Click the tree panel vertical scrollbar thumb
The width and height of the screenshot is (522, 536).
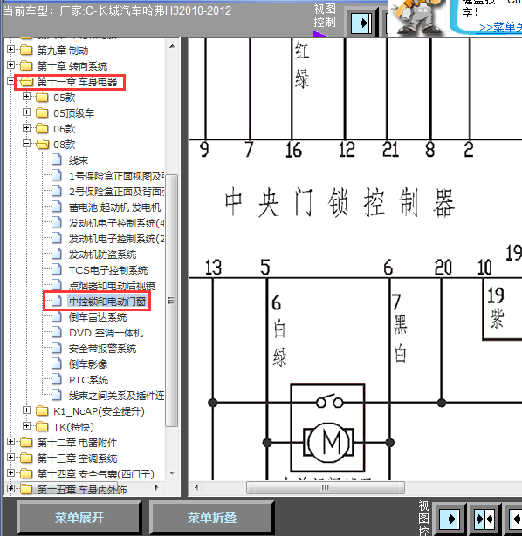click(x=171, y=301)
